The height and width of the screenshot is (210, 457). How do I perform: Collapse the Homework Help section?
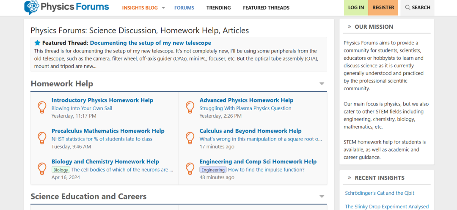tap(322, 84)
